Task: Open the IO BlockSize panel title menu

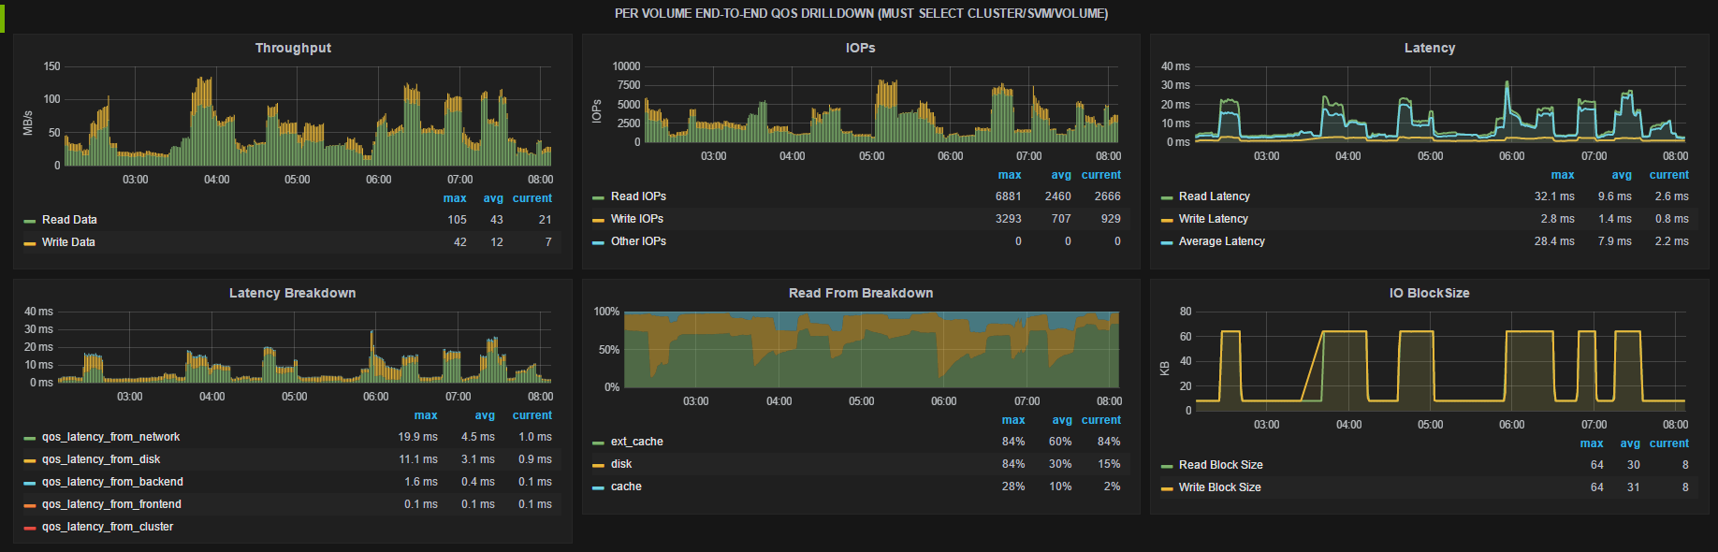Action: [x=1429, y=293]
